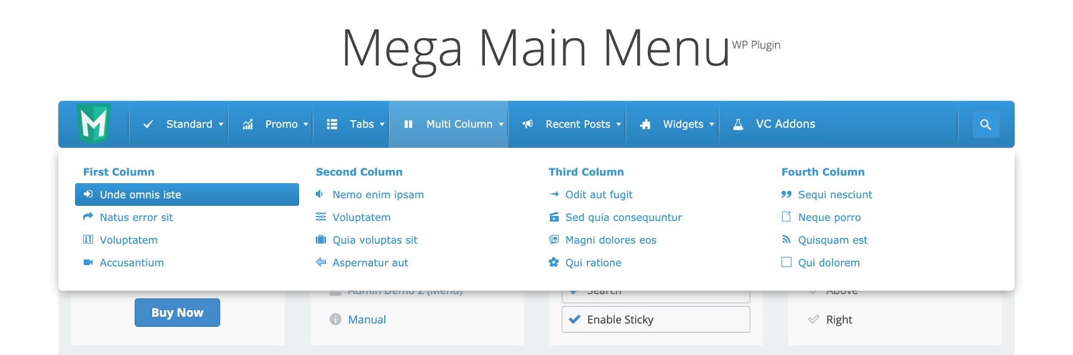Open the Tabs dropdown arrow
Viewport: 1073px width, 355px height.
[382, 124]
